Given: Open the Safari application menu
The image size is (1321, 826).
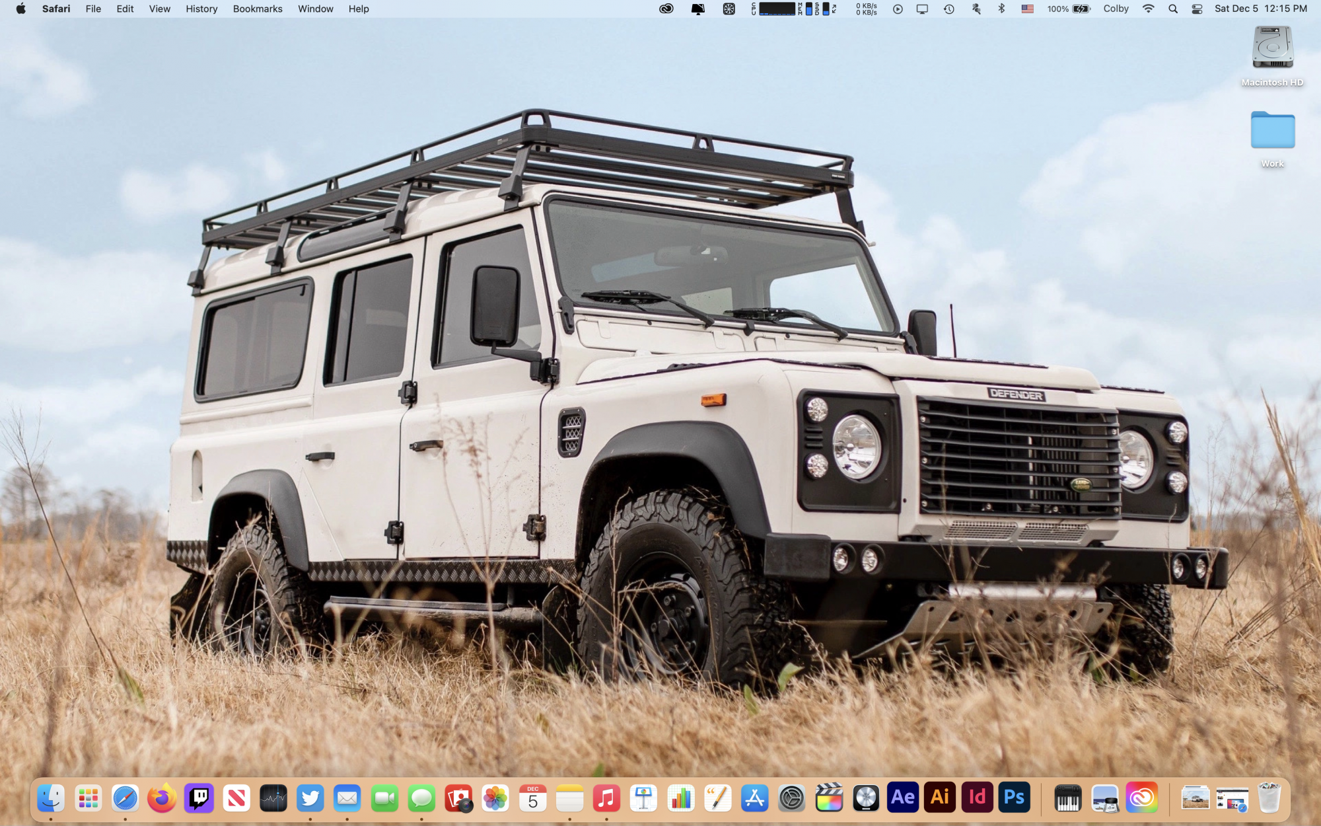Looking at the screenshot, I should point(56,9).
